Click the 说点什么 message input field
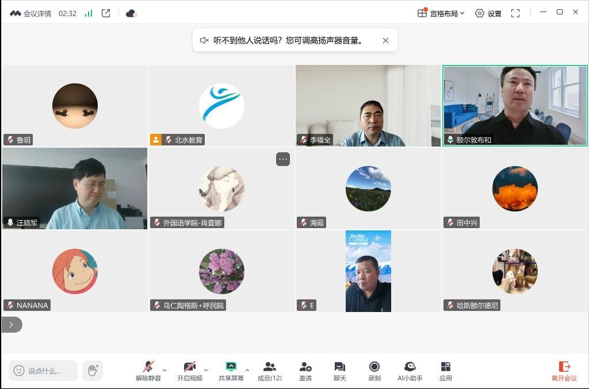Viewport: 589px width, 389px height. pos(44,371)
